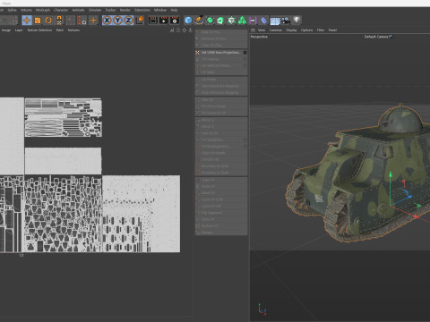The width and height of the screenshot is (430, 322).
Task: Click the recent tools icon after Rotate
Action: pos(59,21)
